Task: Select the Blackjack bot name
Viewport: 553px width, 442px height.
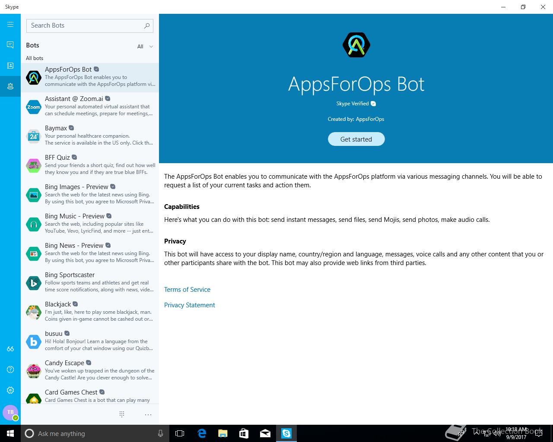Action: click(58, 304)
